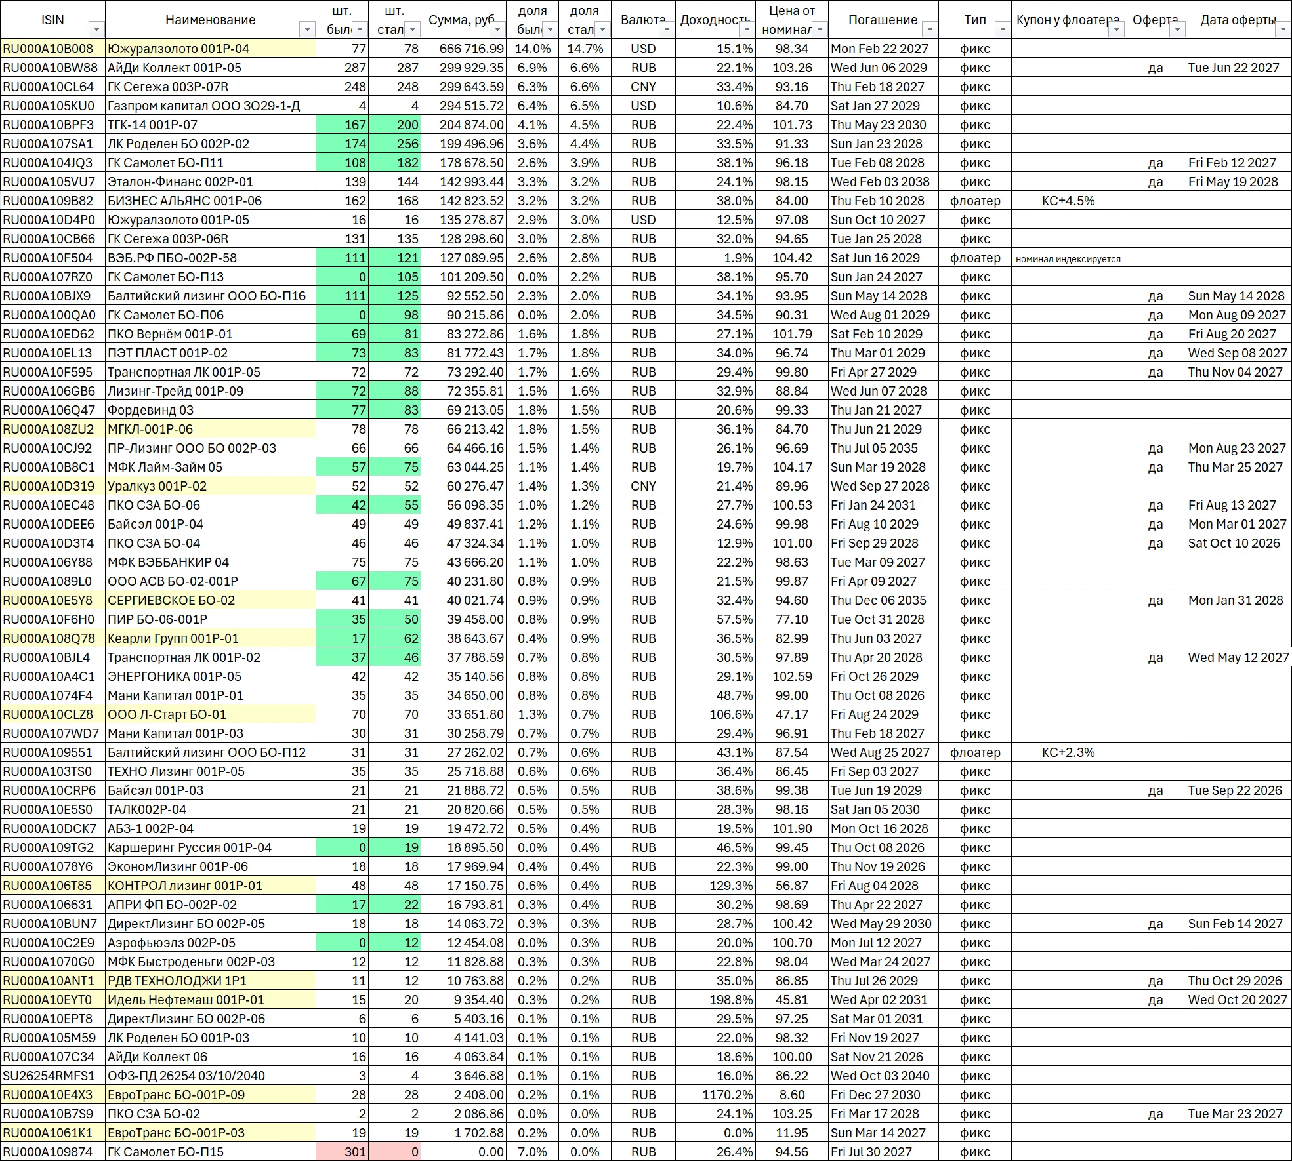
Task: Open the Доходность column filter dropdown
Action: click(x=746, y=30)
